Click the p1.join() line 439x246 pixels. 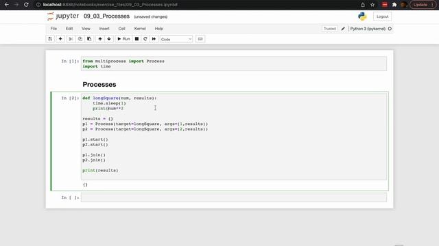pos(94,155)
